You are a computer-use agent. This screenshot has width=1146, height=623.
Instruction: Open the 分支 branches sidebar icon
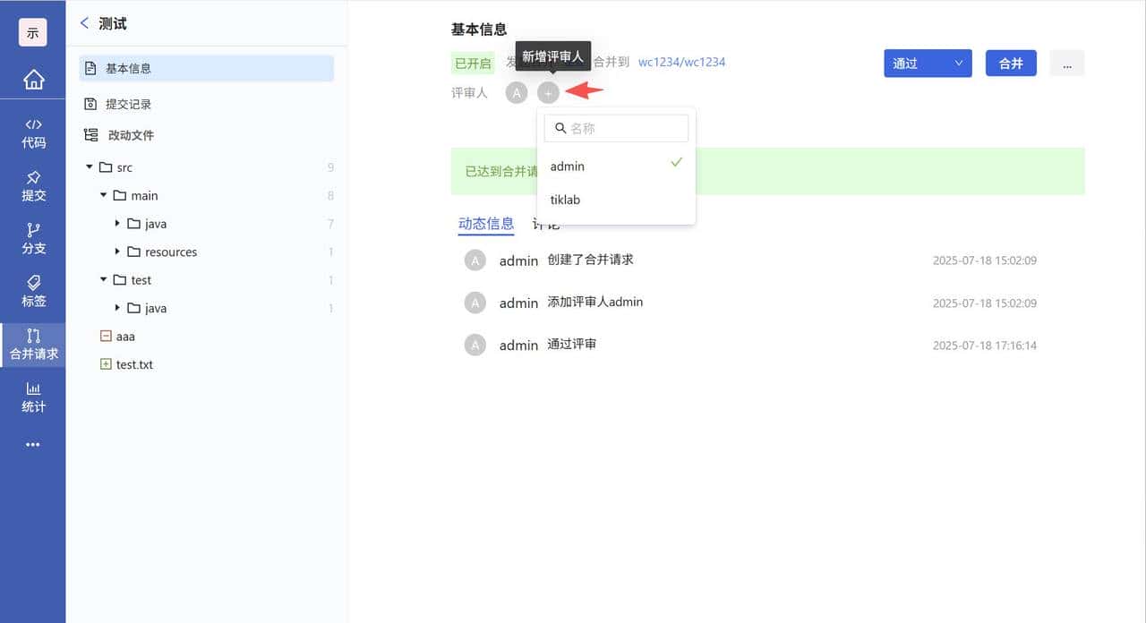click(33, 237)
